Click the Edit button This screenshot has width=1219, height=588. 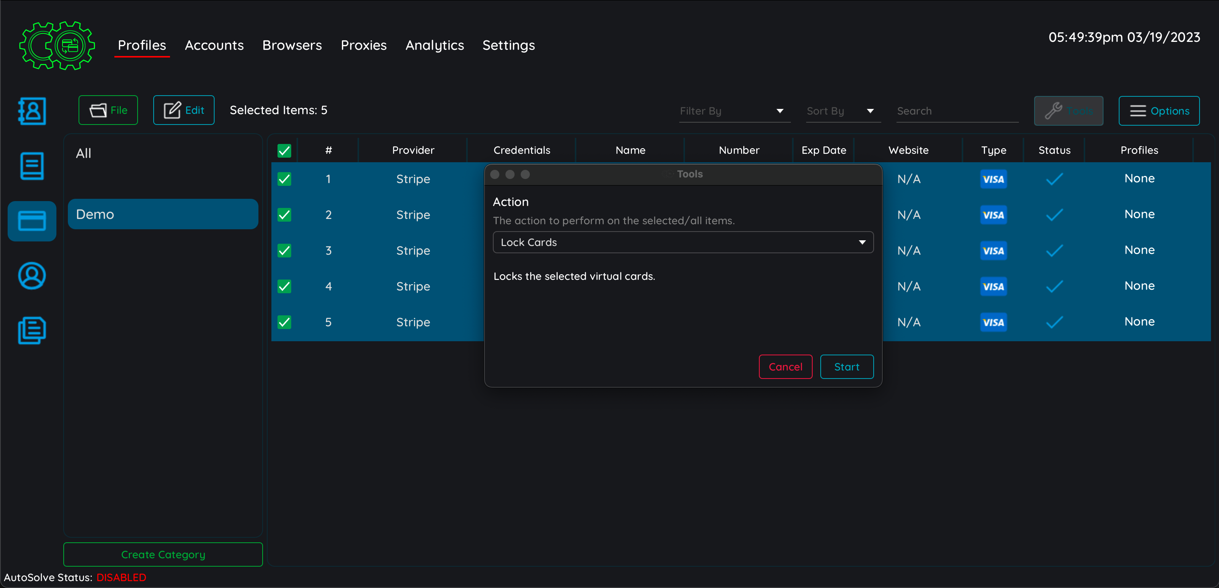184,110
